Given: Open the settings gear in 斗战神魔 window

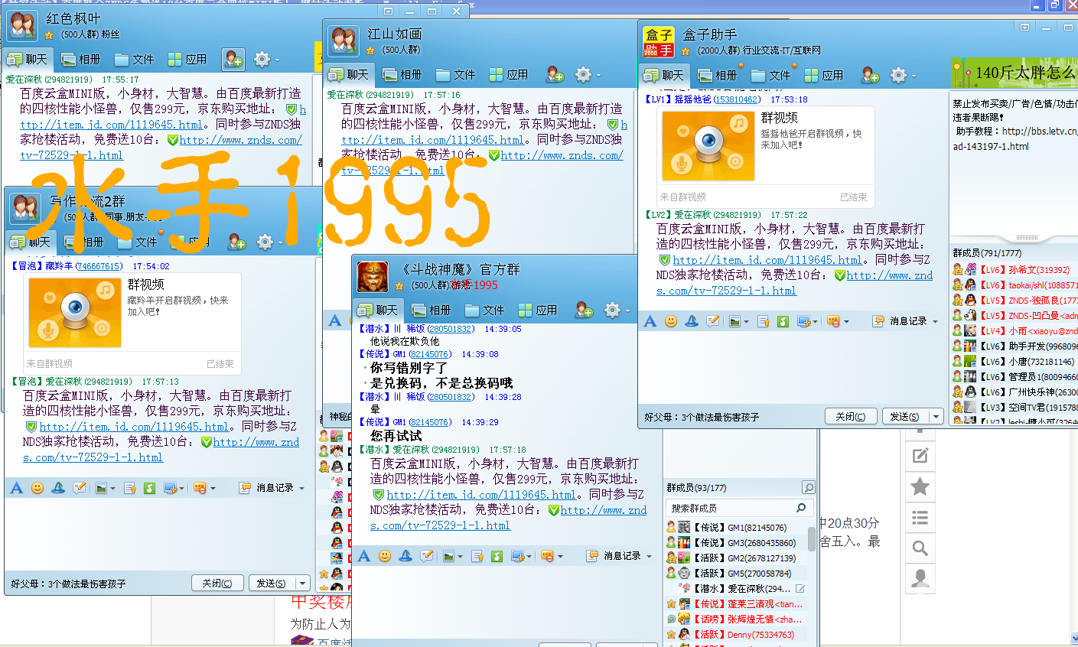Looking at the screenshot, I should click(612, 310).
